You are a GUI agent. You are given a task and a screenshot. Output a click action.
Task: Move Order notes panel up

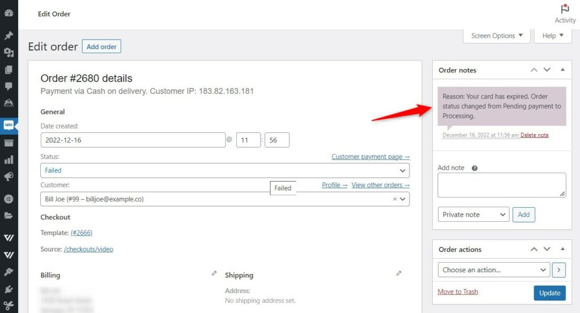[534, 70]
